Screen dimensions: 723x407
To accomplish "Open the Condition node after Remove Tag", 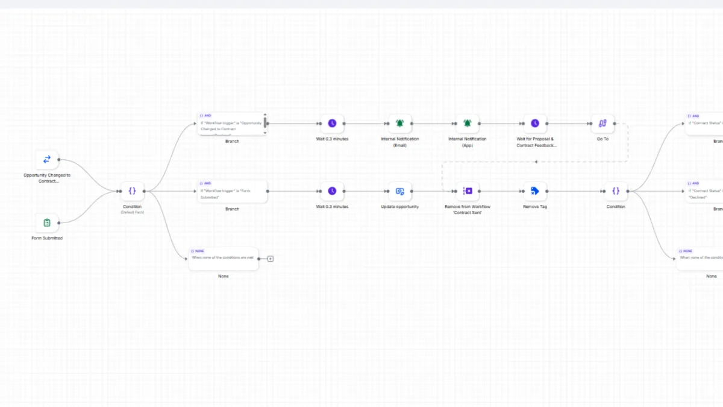I will pyautogui.click(x=615, y=191).
